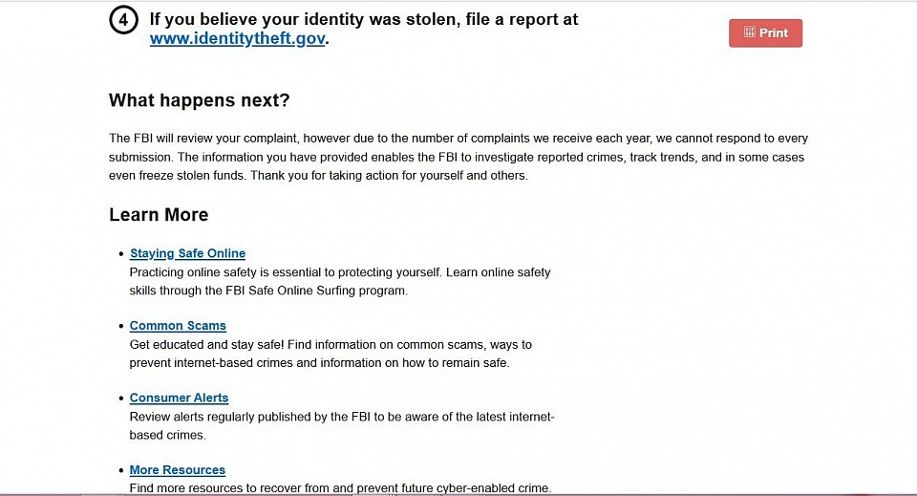Open the Staying Safe Online link
The width and height of the screenshot is (917, 496).
click(188, 253)
